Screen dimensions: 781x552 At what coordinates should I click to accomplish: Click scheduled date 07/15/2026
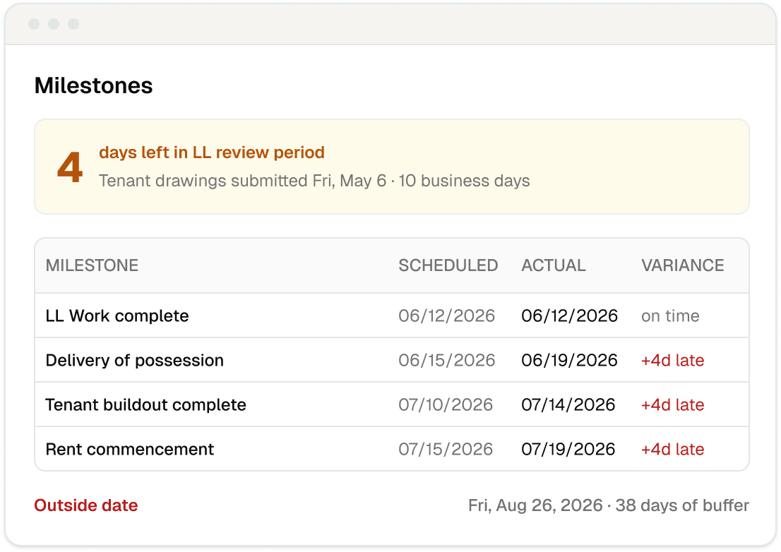446,449
